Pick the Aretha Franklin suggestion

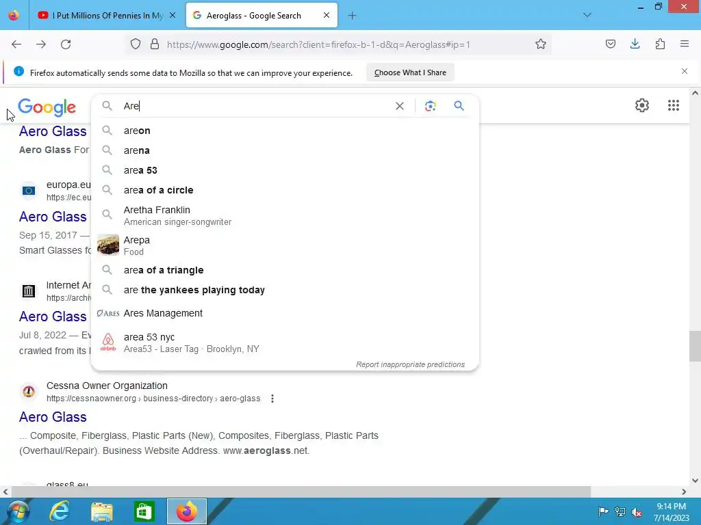pos(285,215)
